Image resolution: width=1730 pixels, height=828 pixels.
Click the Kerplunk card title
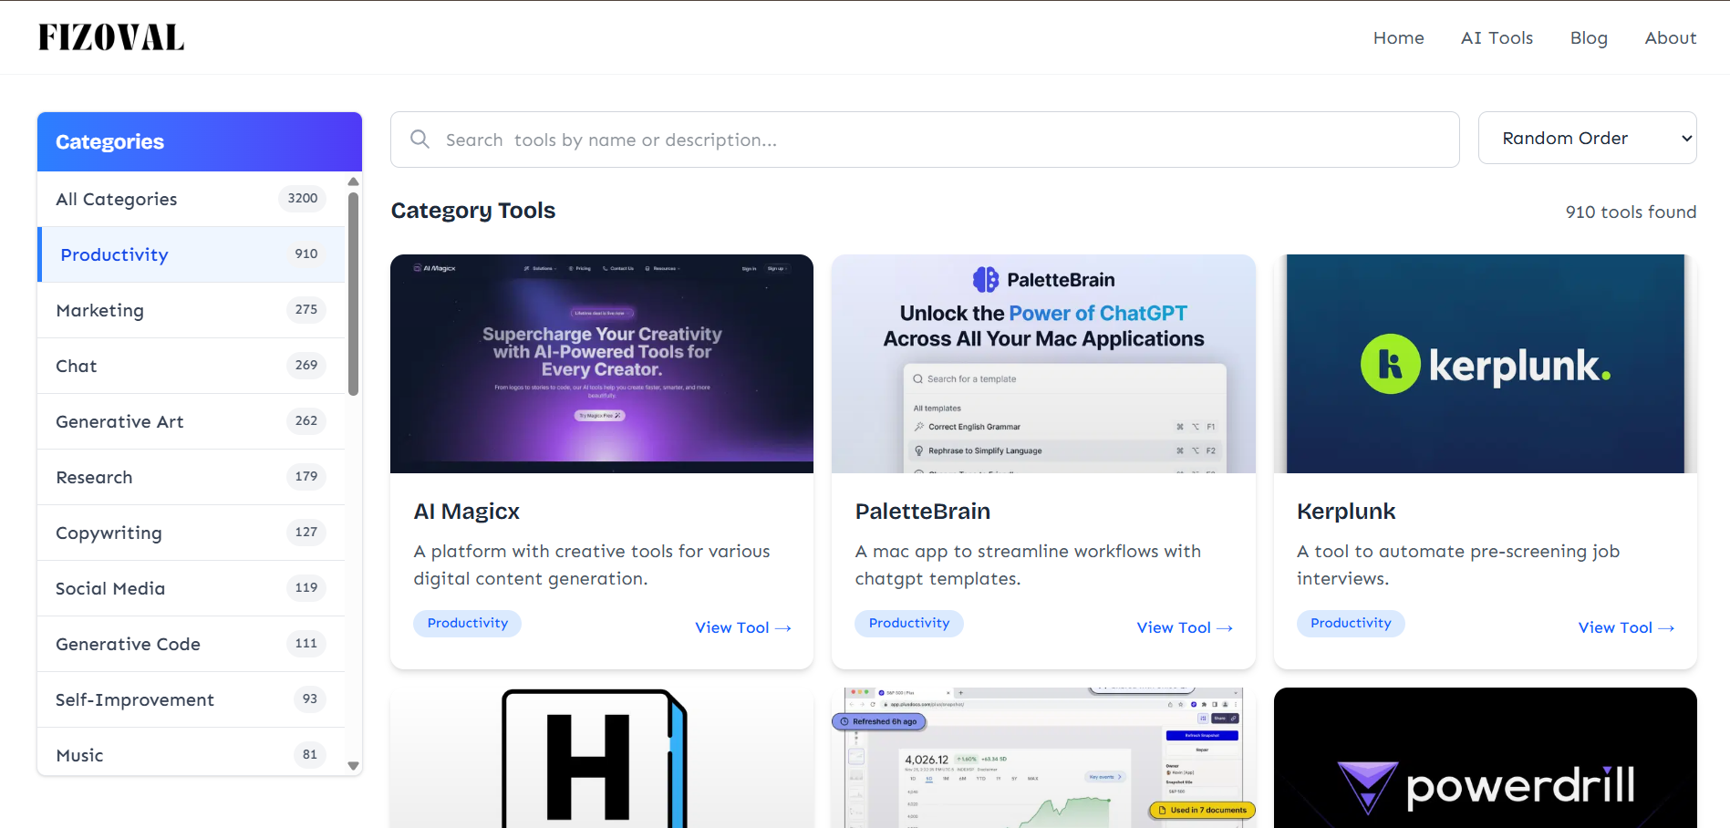pos(1346,512)
